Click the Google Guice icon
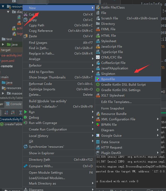166x191 pixels. (98, 135)
